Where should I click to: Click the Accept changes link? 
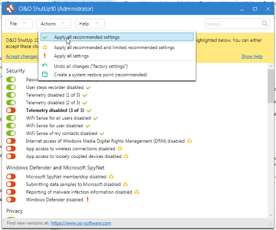[x=21, y=56]
